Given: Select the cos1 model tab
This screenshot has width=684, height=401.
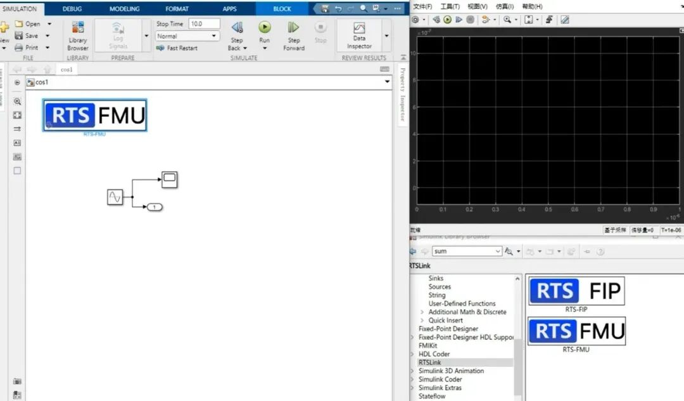Looking at the screenshot, I should click(66, 70).
